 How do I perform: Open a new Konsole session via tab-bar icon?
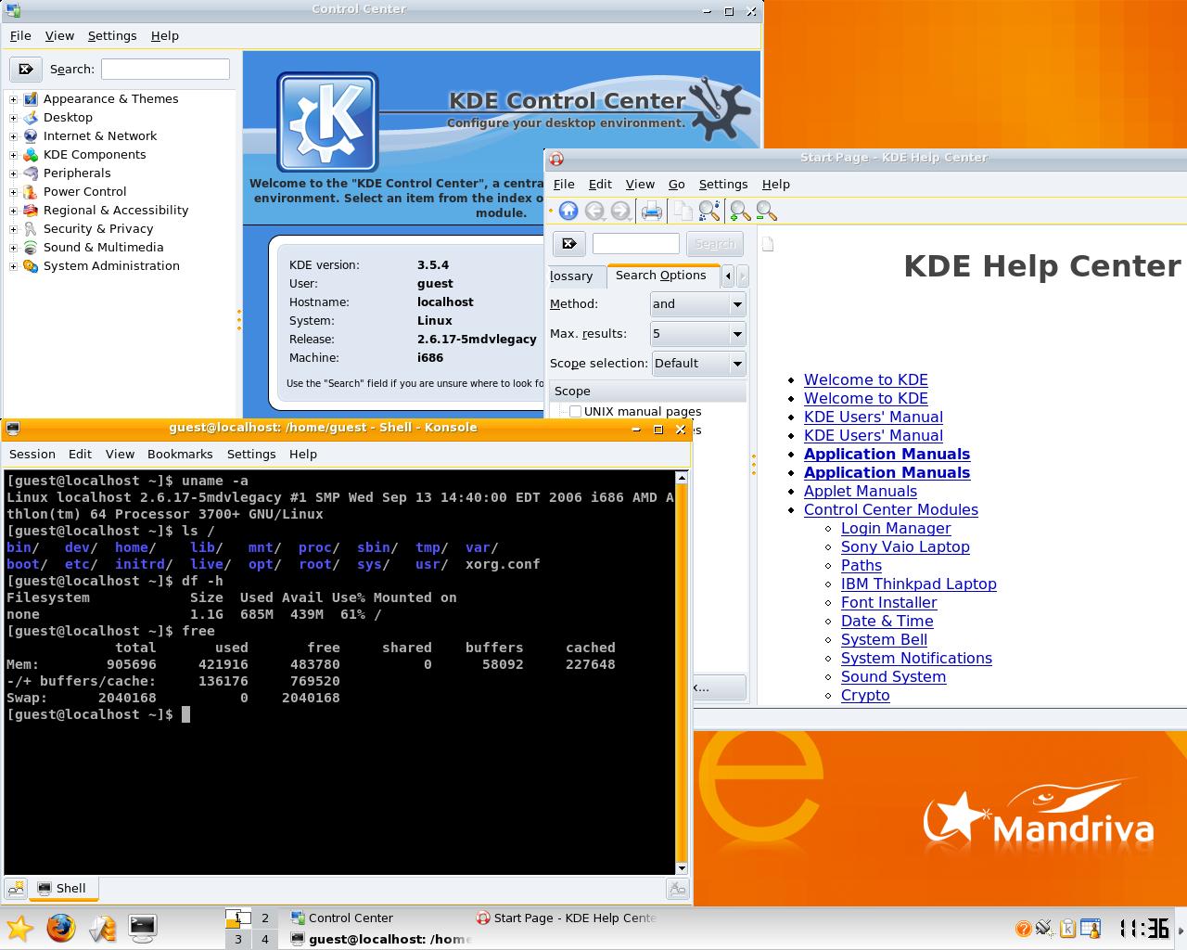coord(16,889)
